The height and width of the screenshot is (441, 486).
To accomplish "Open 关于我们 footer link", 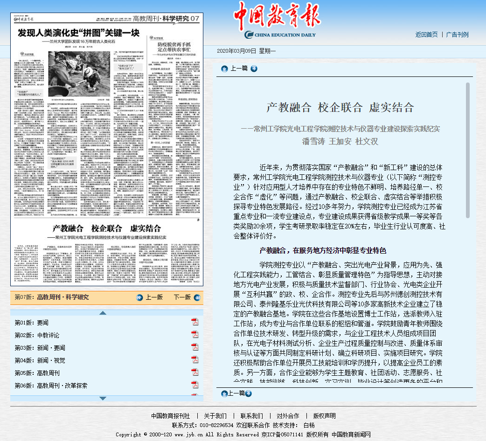I will pyautogui.click(x=215, y=416).
